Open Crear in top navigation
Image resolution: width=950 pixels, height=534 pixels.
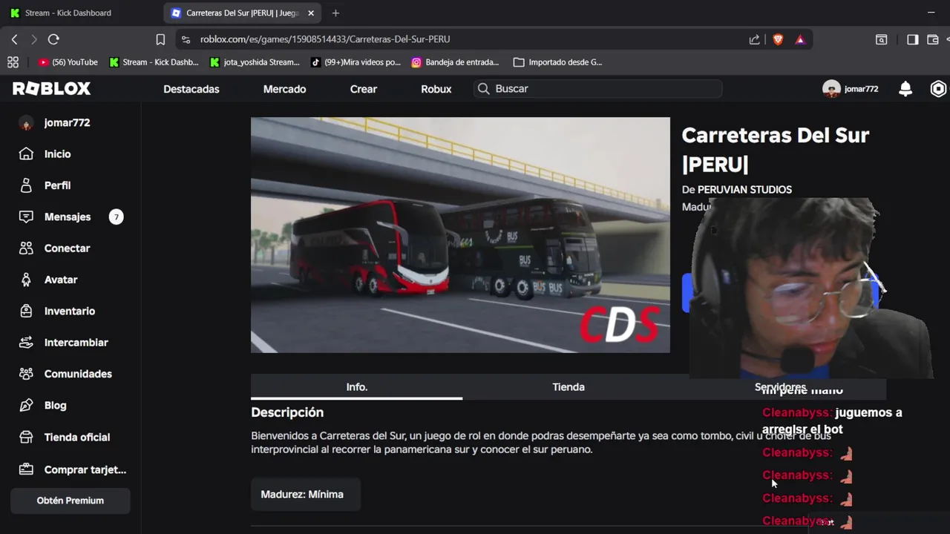point(364,89)
